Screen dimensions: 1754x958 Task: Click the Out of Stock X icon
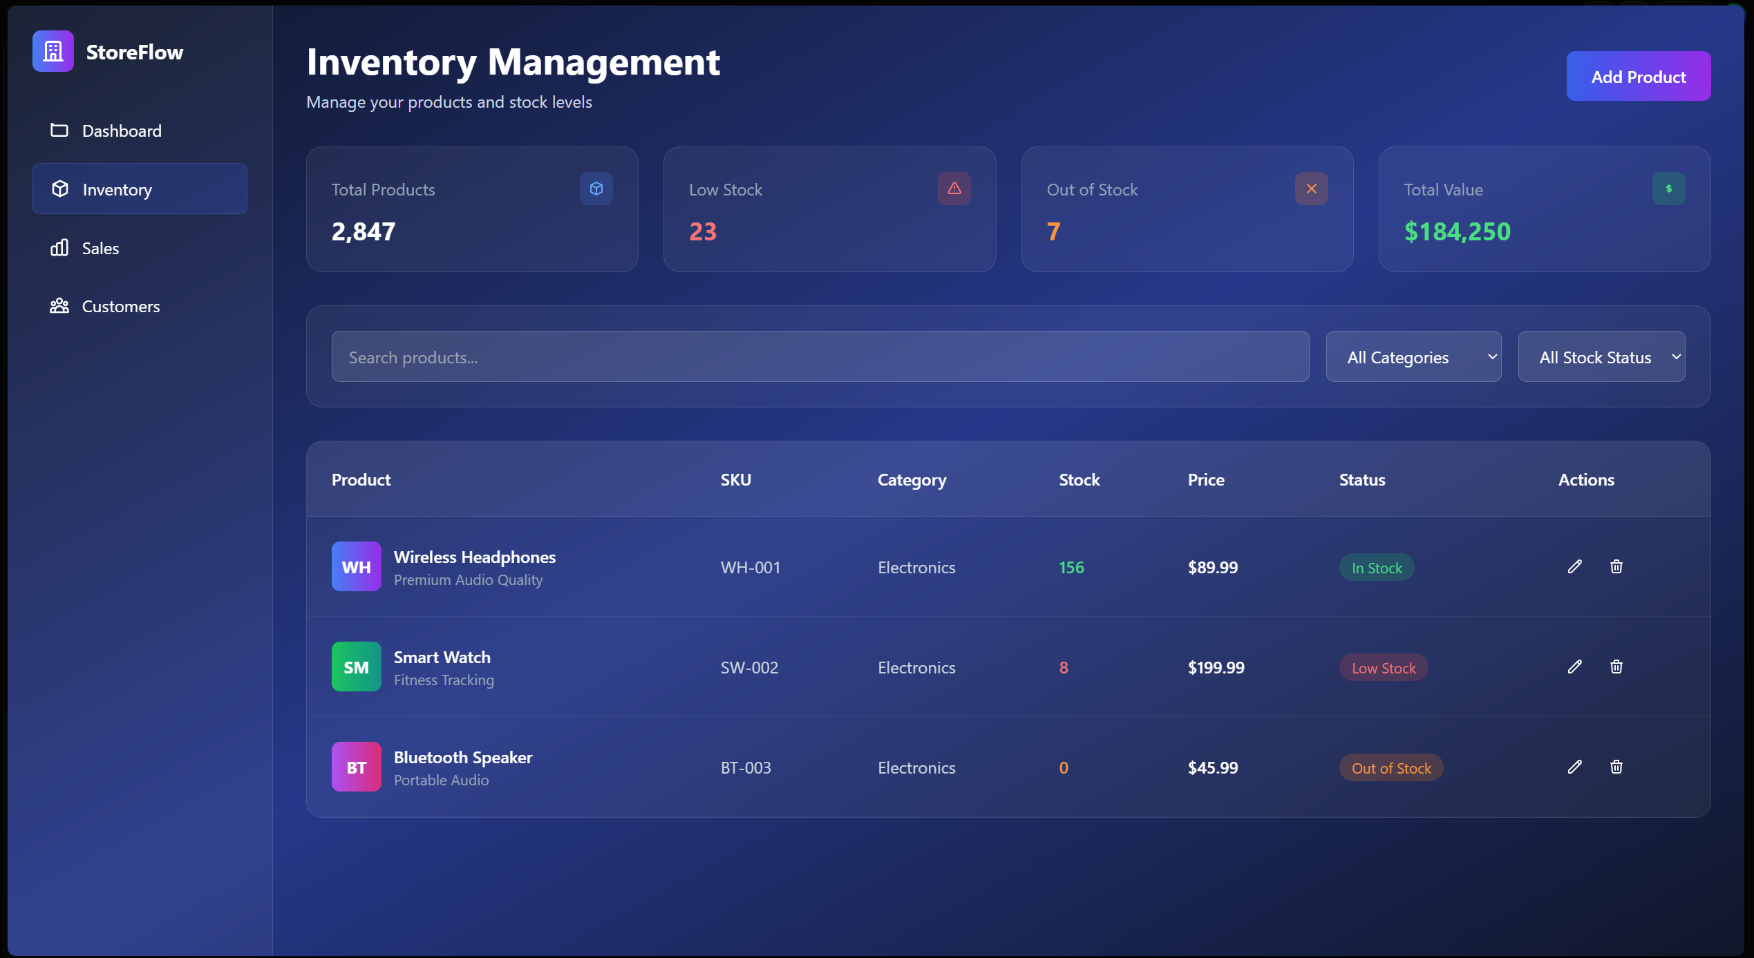coord(1311,189)
